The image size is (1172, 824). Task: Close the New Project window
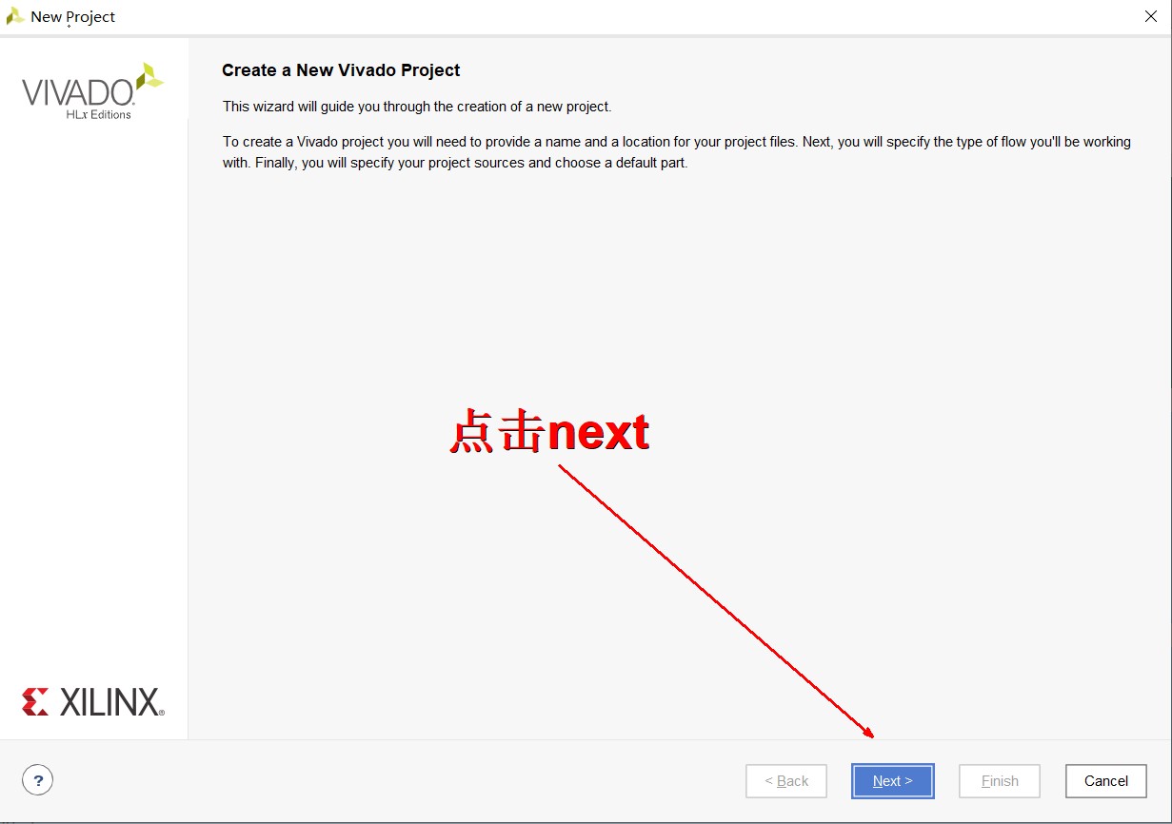[x=1150, y=16]
